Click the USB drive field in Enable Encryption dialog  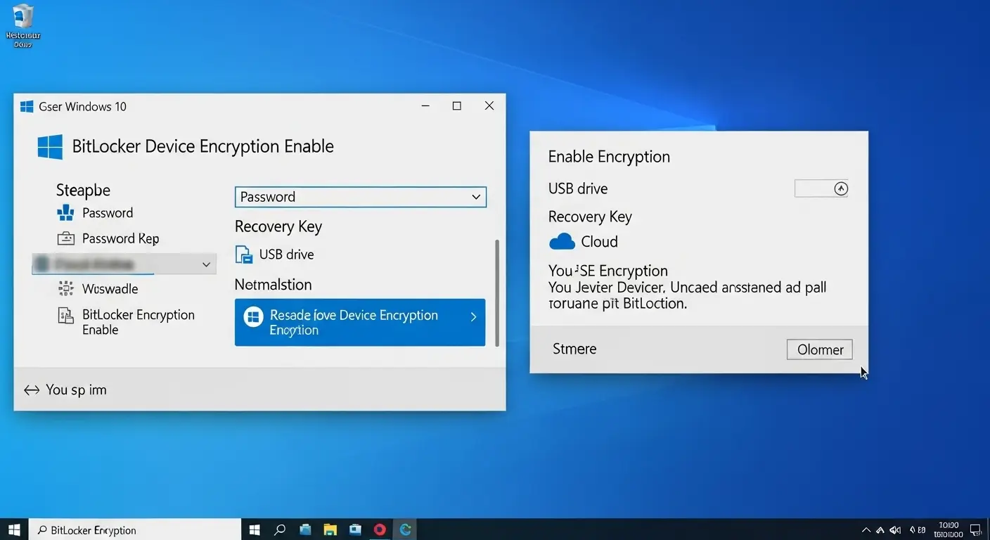[821, 188]
